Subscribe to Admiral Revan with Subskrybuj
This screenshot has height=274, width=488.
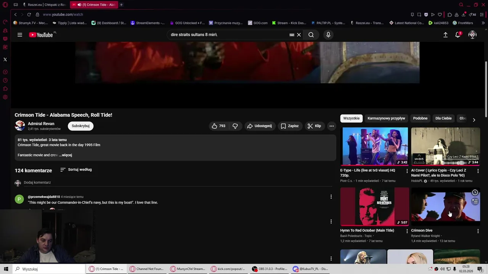(80, 126)
